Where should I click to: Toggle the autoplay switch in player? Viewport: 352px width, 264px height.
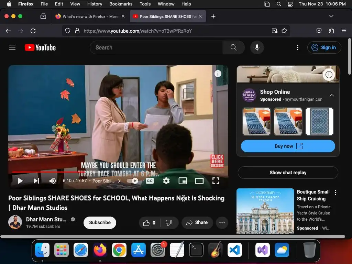[132, 181]
